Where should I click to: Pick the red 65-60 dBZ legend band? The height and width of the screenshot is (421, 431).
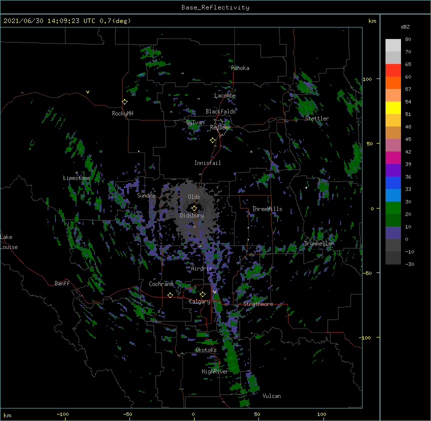(x=393, y=70)
